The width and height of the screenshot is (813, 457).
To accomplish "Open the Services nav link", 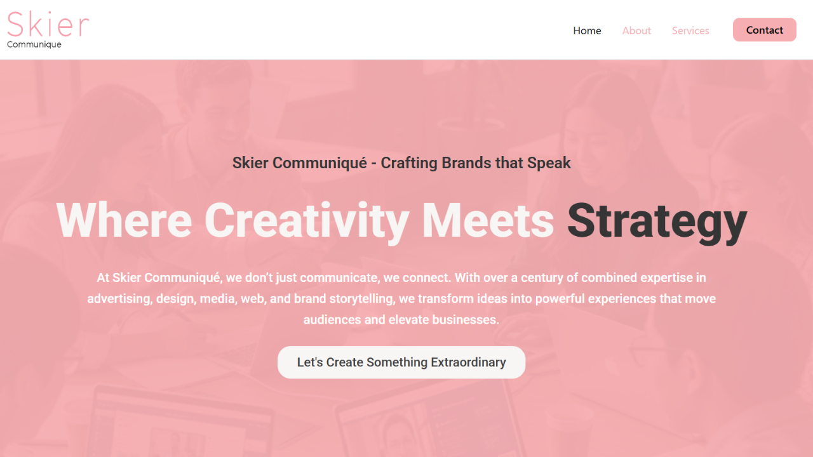I will 690,30.
